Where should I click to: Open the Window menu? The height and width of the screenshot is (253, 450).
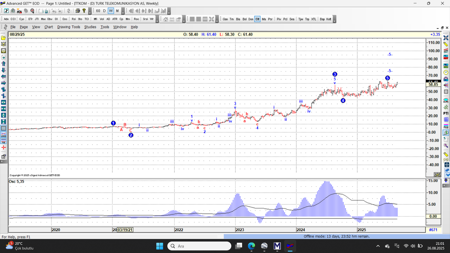120,27
